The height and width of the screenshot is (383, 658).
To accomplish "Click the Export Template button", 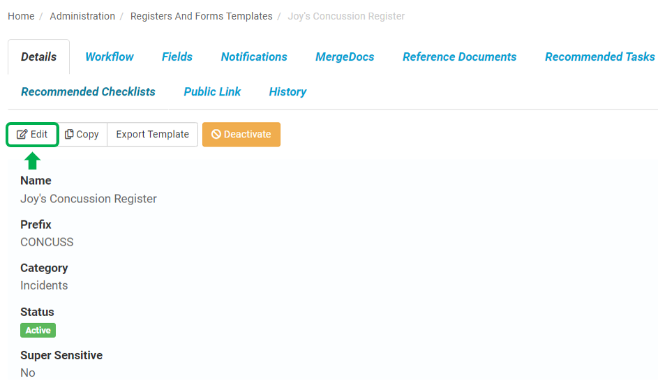I will (152, 134).
